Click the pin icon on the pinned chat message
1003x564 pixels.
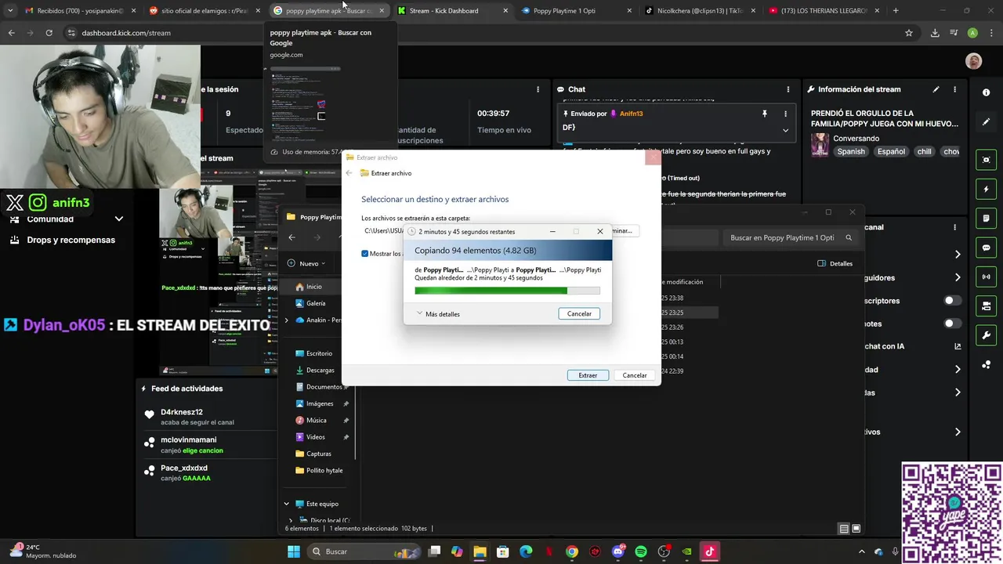point(764,114)
